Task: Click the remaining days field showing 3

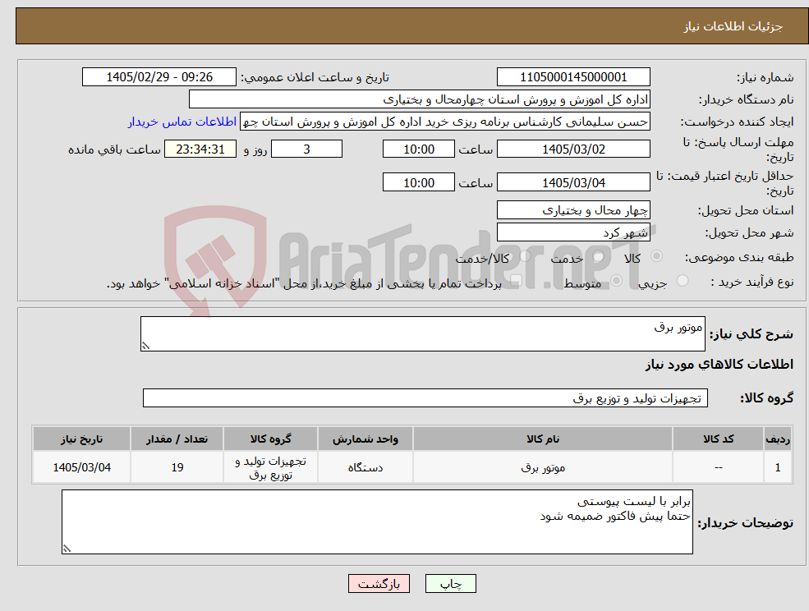Action: coord(306,149)
